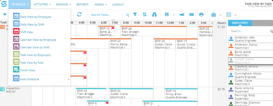Click the 51.50 hours value
273x106 pixels.
[x=221, y=27]
